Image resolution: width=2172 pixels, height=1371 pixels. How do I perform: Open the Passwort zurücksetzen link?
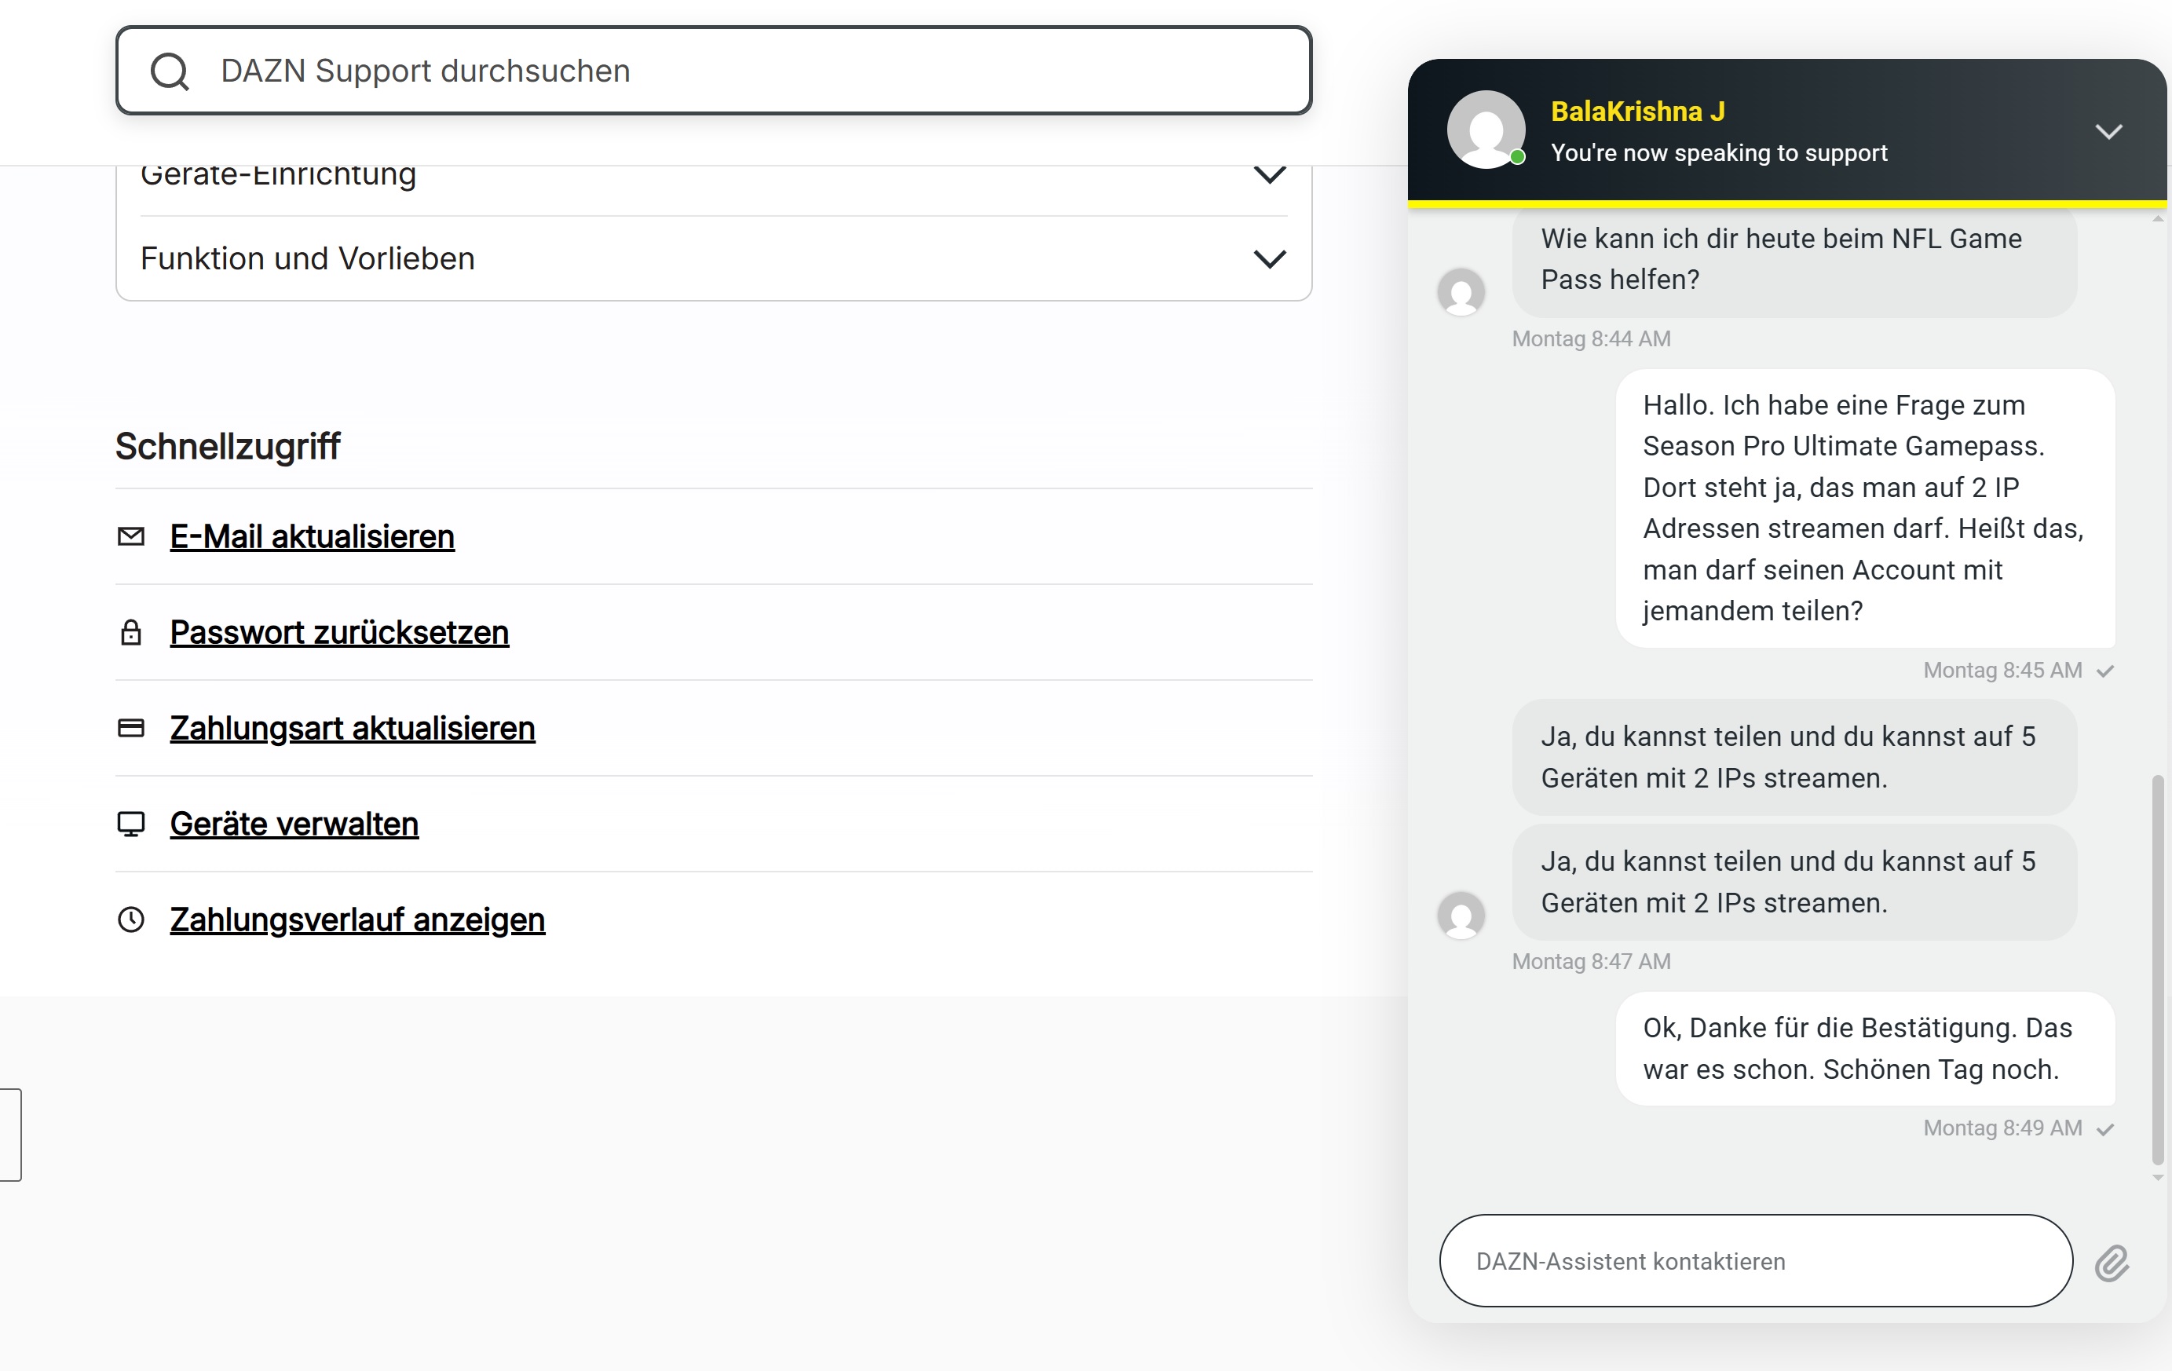339,632
